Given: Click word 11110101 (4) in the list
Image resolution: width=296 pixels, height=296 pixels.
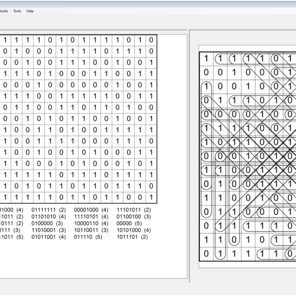Looking at the screenshot, I should pos(91,217).
